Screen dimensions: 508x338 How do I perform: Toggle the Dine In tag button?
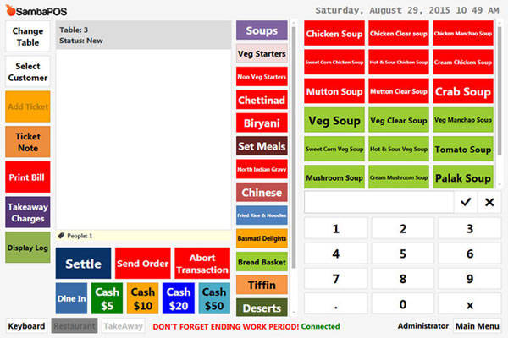click(71, 298)
